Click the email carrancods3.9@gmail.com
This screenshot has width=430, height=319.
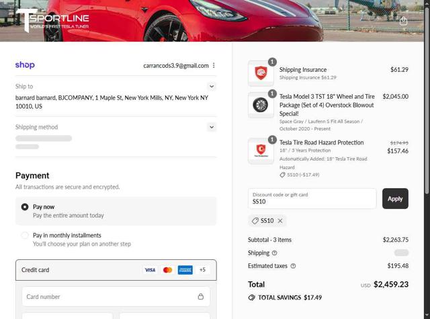[176, 66]
